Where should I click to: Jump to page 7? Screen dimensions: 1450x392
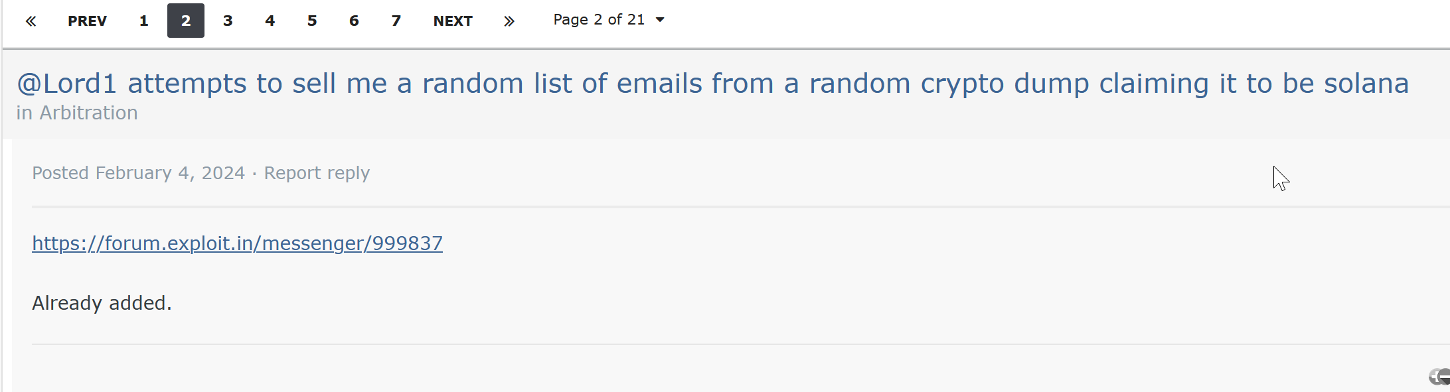point(396,21)
